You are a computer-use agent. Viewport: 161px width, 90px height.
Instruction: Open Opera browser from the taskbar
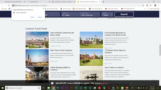click(x=109, y=88)
